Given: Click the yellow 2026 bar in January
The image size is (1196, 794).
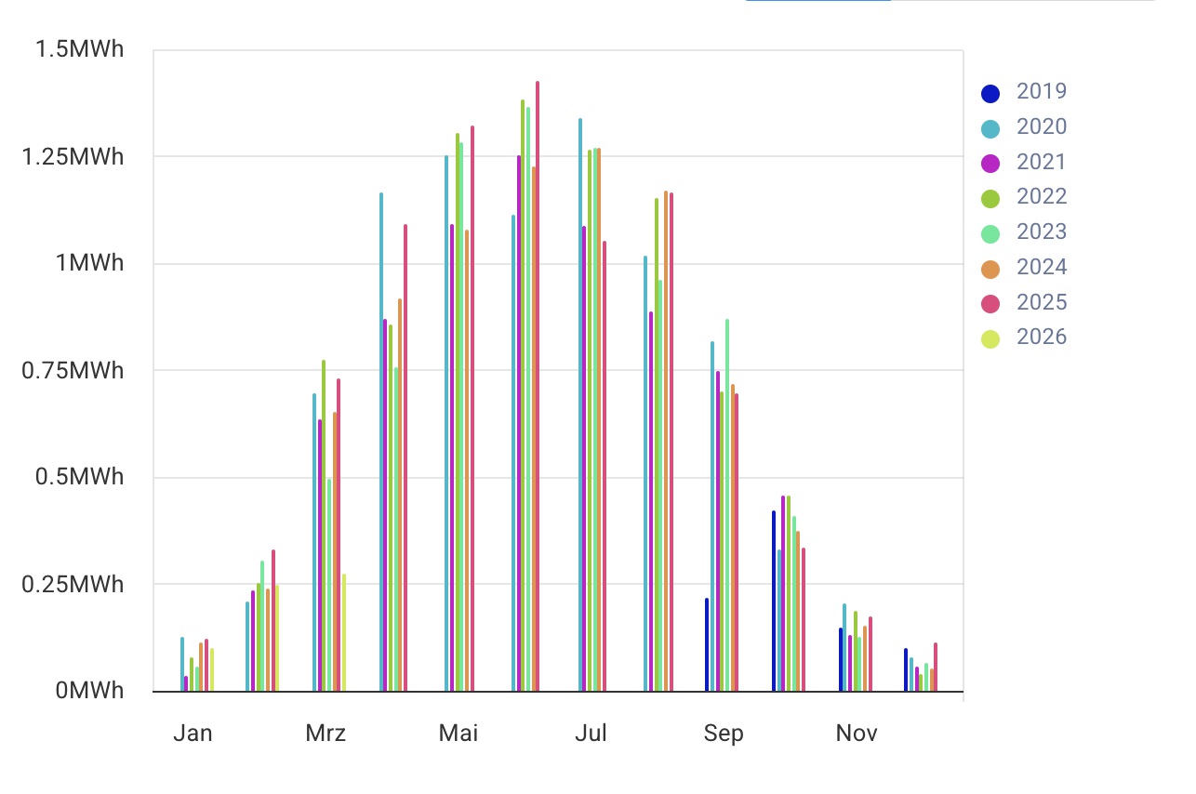Looking at the screenshot, I should [x=212, y=669].
